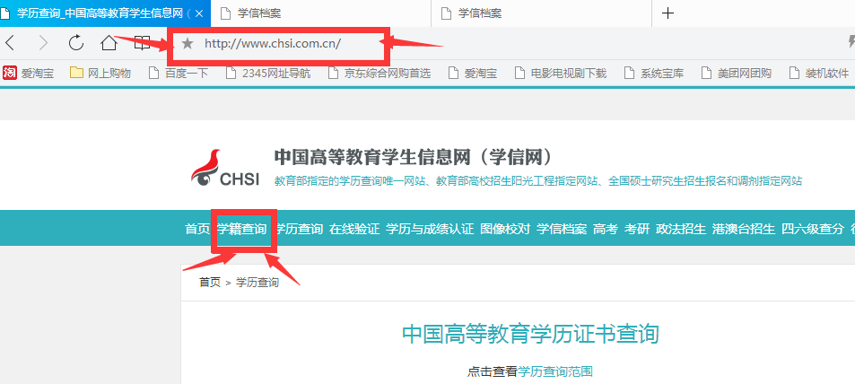The image size is (855, 384).
Task: Reload the page with refresh icon
Action: tap(75, 42)
